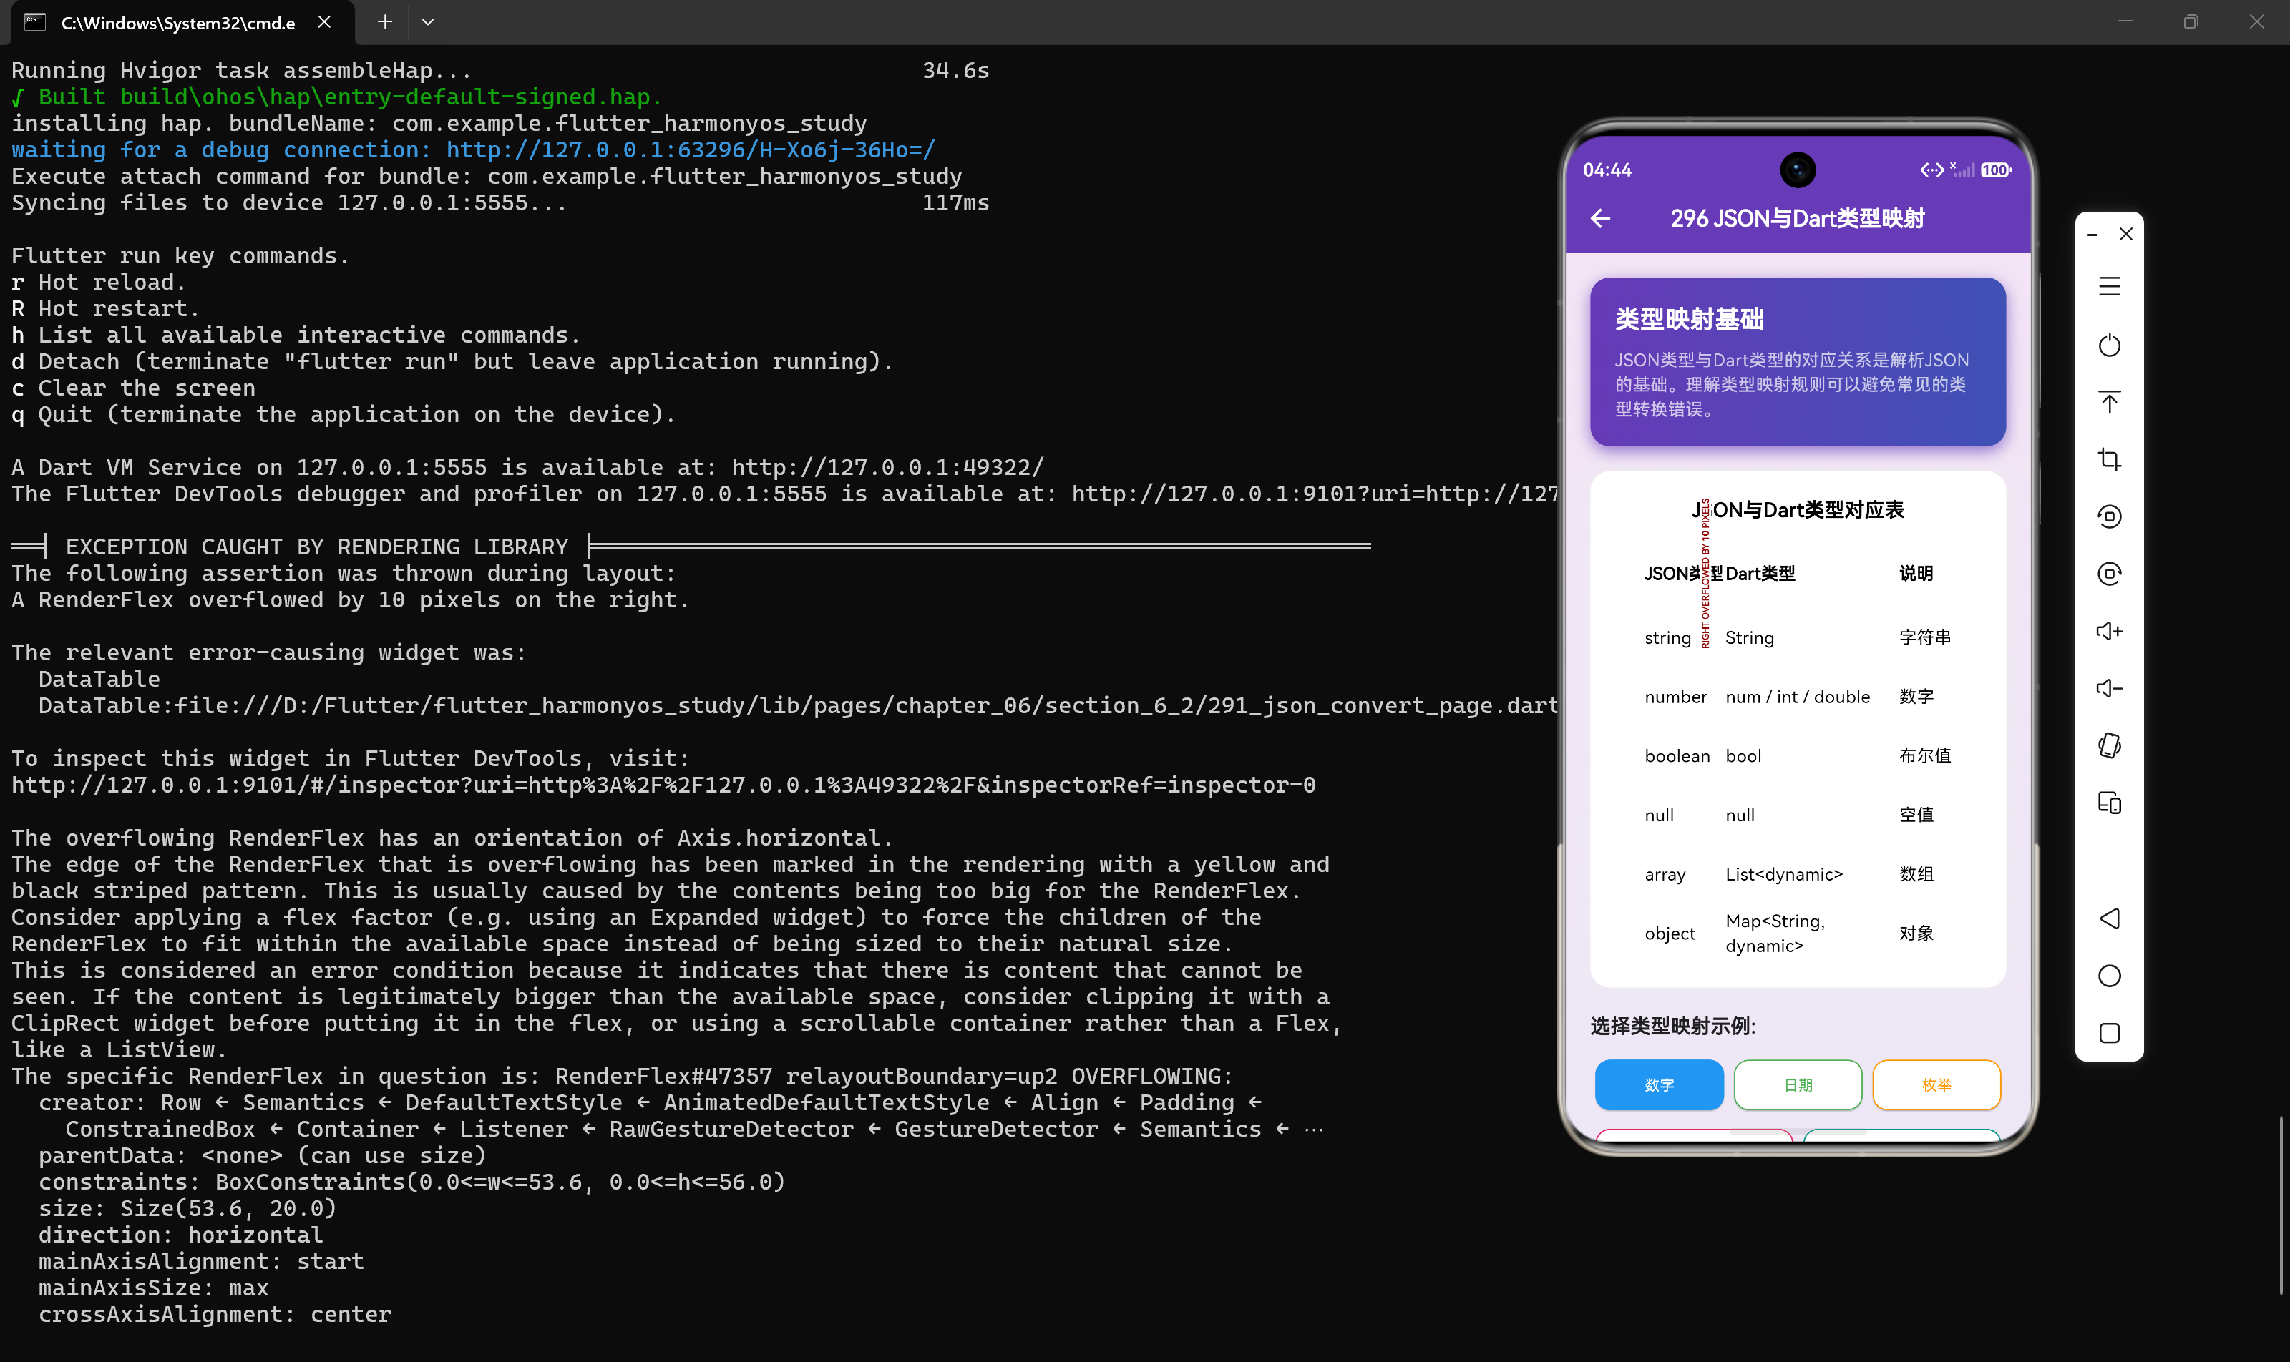This screenshot has width=2290, height=1362.
Task: Tap the emulator recent apps square icon
Action: (2109, 1032)
